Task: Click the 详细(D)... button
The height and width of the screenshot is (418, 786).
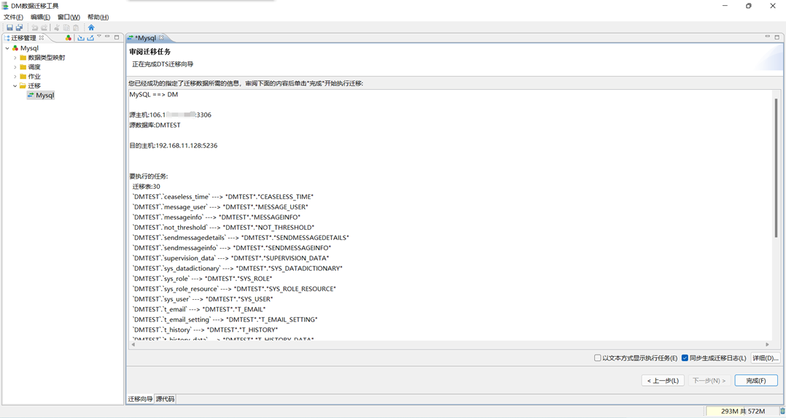Action: point(766,358)
